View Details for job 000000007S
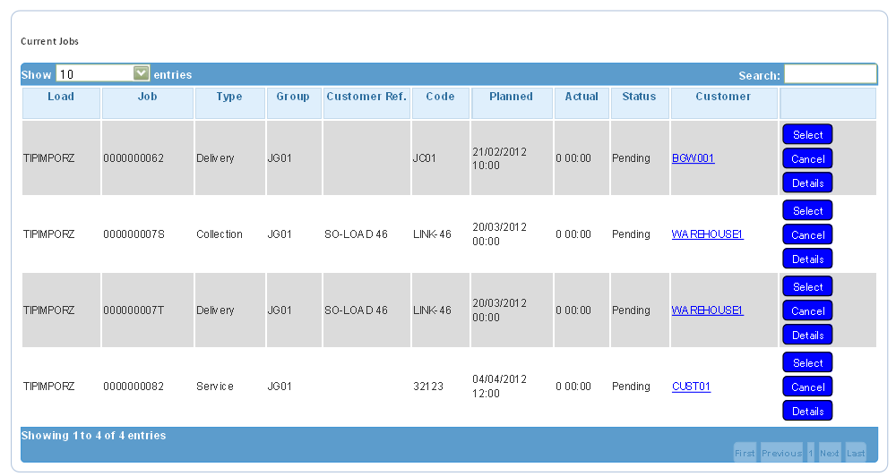Viewport: 896px width, 476px height. [807, 259]
